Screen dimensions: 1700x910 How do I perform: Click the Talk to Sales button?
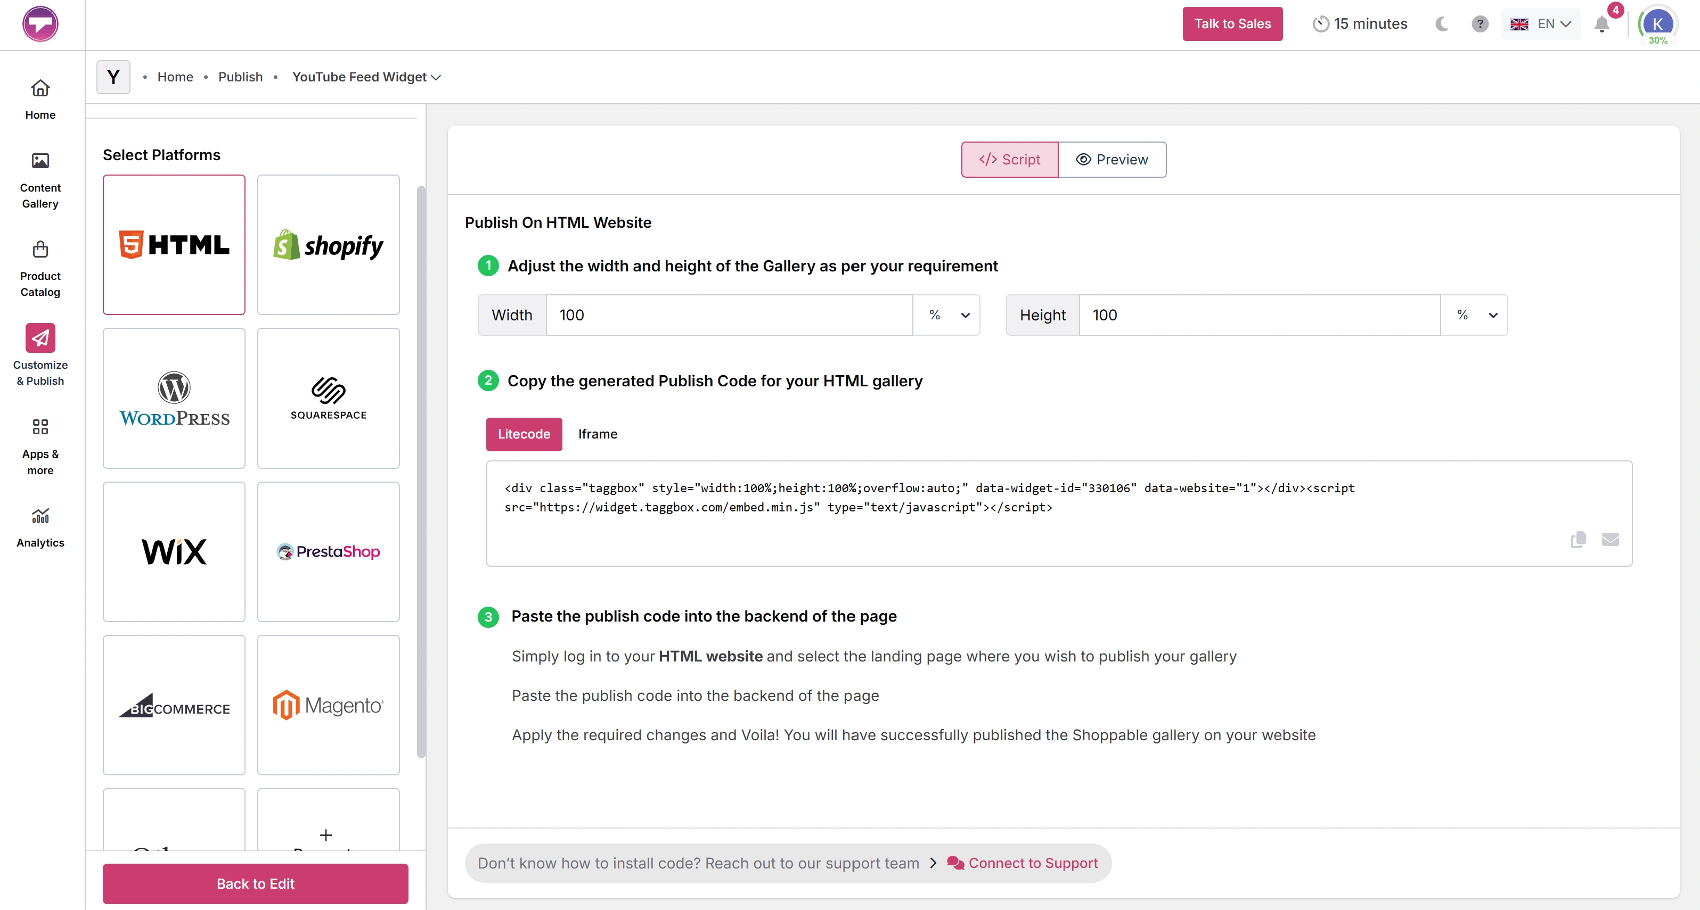1233,24
